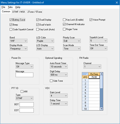Change the Squelch Level dropdown
Viewport: 120px width, 124px height.
tap(98, 41)
